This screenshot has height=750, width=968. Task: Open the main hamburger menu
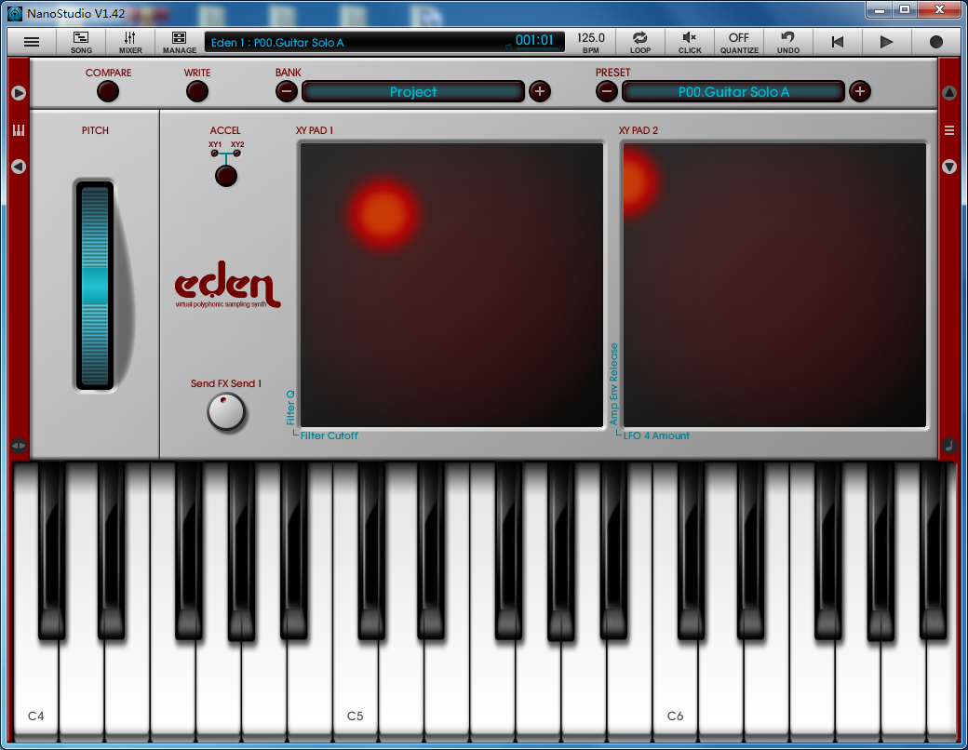click(32, 42)
